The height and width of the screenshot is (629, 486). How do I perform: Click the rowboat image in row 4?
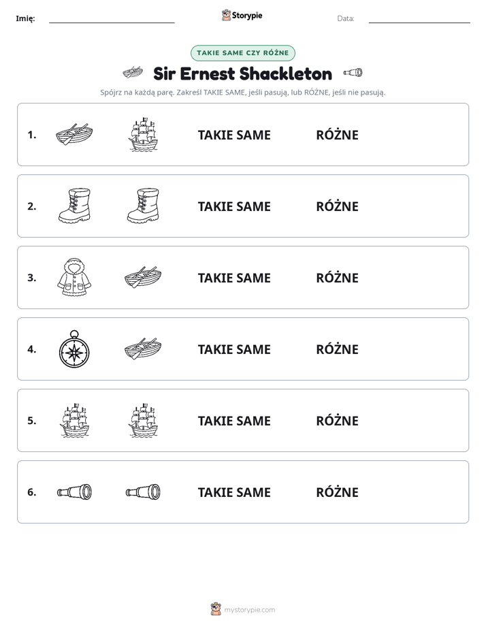(x=143, y=349)
